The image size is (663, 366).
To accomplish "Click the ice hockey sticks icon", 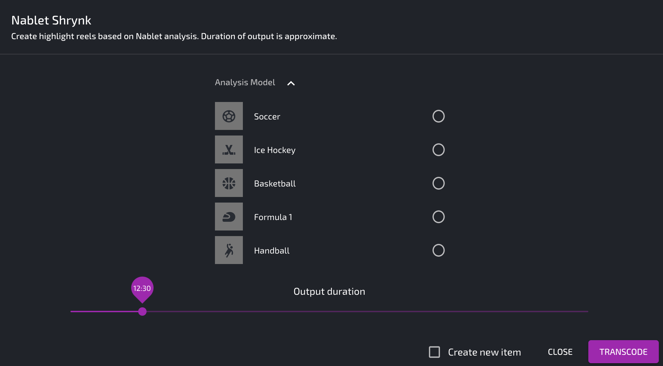I will 229,150.
